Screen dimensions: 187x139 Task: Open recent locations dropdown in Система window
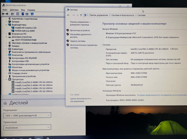tap(77, 15)
